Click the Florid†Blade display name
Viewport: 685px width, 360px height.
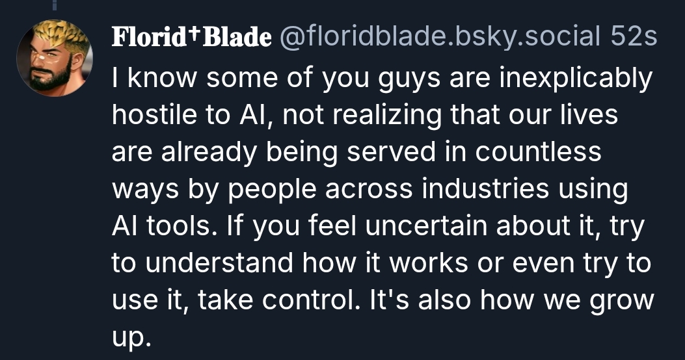coord(192,38)
